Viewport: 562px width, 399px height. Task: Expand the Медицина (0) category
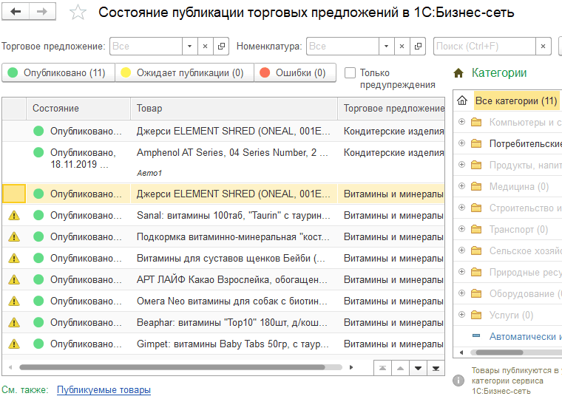tap(462, 186)
